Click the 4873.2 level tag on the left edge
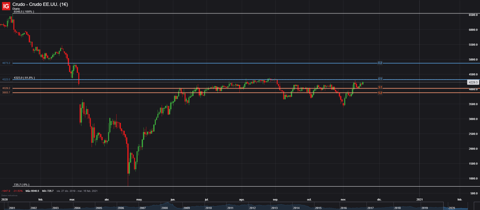 6,63
